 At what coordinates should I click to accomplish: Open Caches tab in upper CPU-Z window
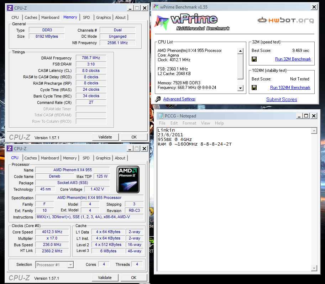click(31, 18)
